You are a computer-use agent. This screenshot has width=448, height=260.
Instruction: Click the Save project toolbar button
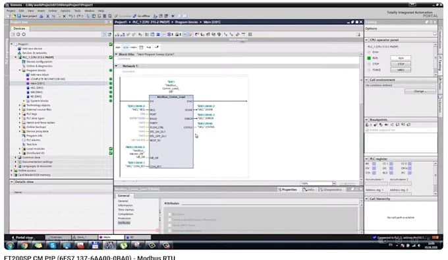[28, 16]
